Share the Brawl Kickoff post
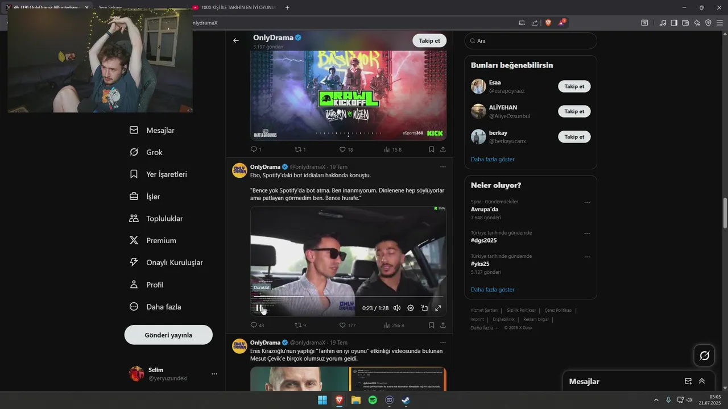Screen dimensions: 728x409 coord(443,149)
